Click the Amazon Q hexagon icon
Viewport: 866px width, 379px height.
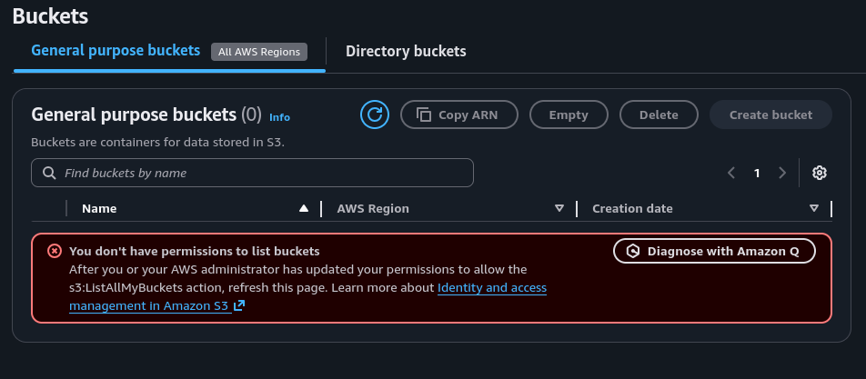pyautogui.click(x=633, y=252)
